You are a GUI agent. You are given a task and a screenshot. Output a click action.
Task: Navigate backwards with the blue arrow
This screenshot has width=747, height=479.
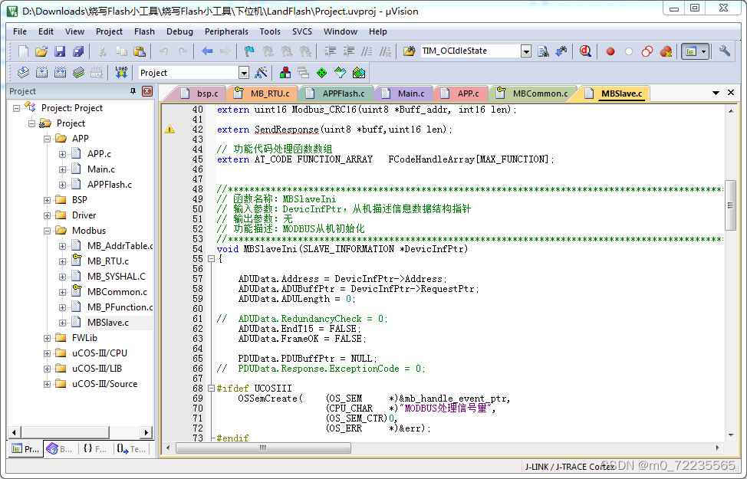click(x=207, y=51)
